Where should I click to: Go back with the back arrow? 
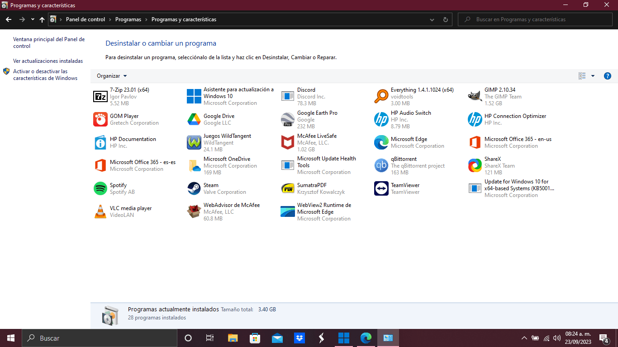pyautogui.click(x=9, y=19)
